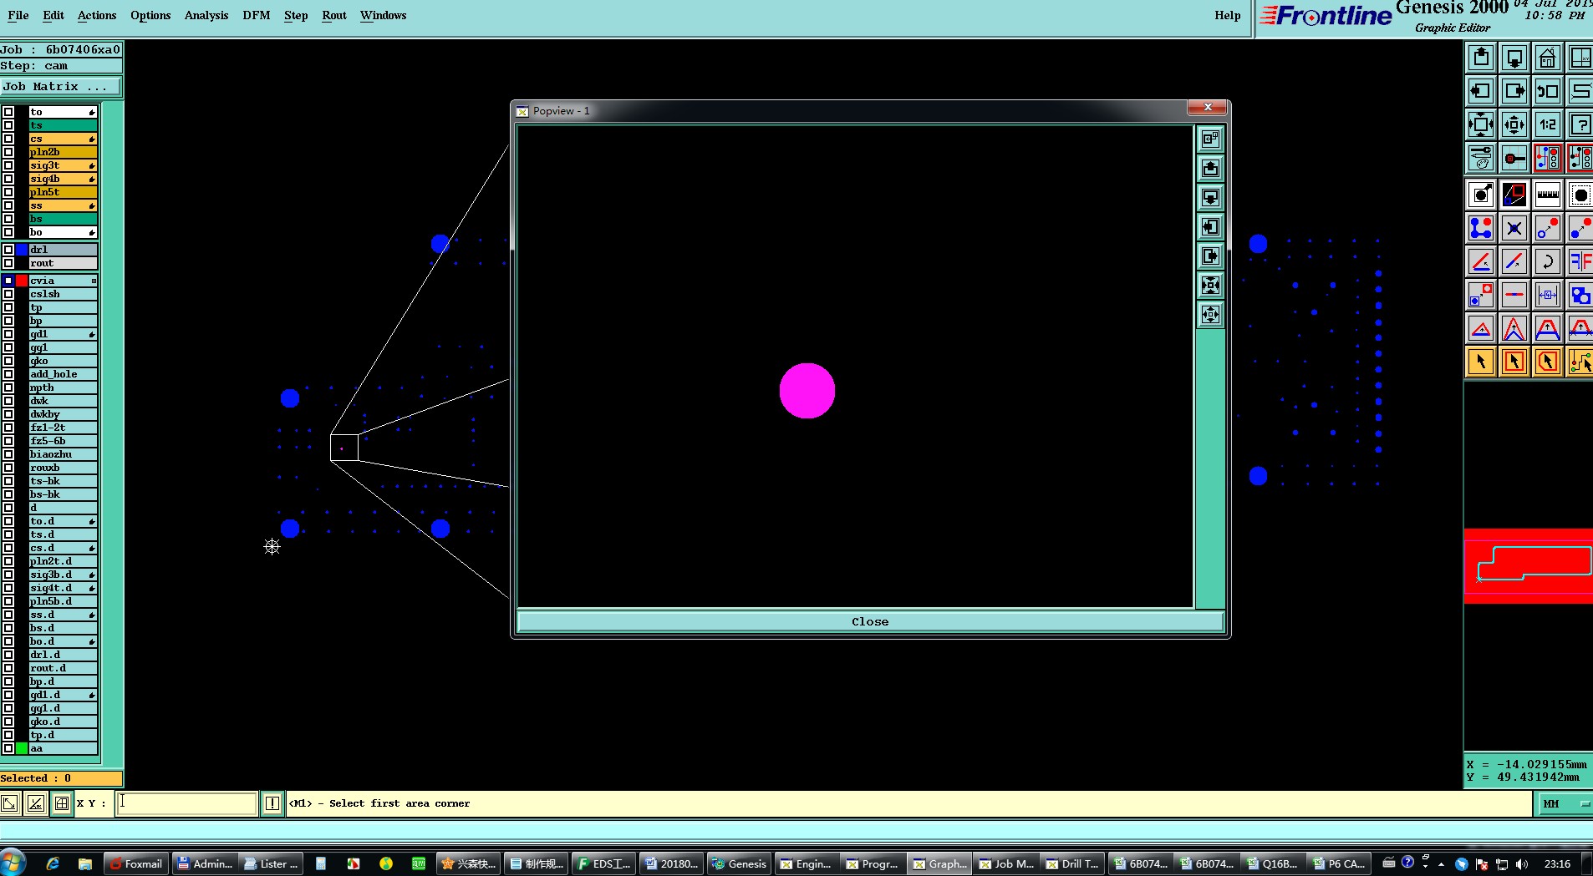
Task: Open the graphic parameters wrench icon
Action: click(x=1481, y=157)
